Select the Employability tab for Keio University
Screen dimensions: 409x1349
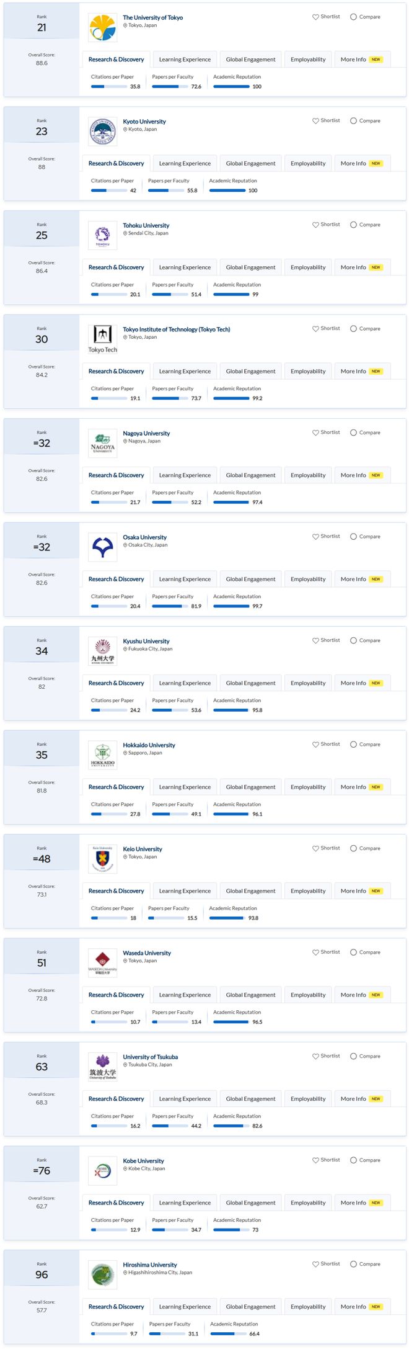click(308, 891)
